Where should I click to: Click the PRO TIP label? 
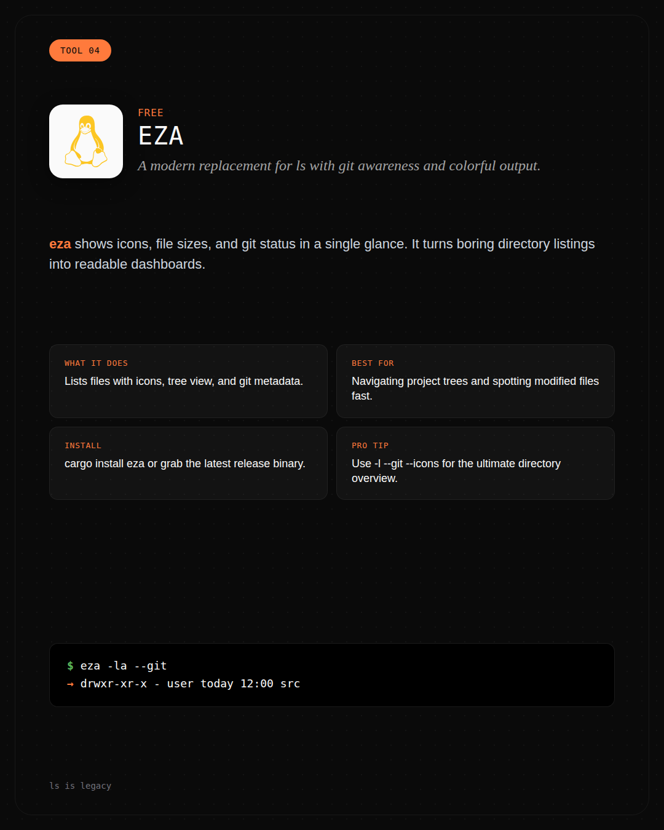[x=370, y=446]
